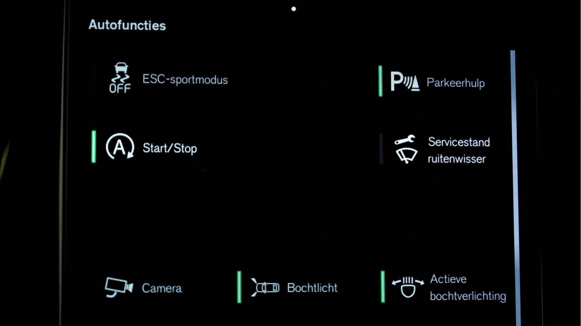
Task: Tap the Actieve bochtverlichting text label
Action: pyautogui.click(x=468, y=288)
